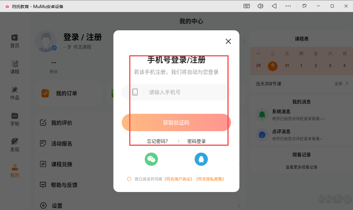Open the title bar more options menu

pyautogui.click(x=288, y=6)
